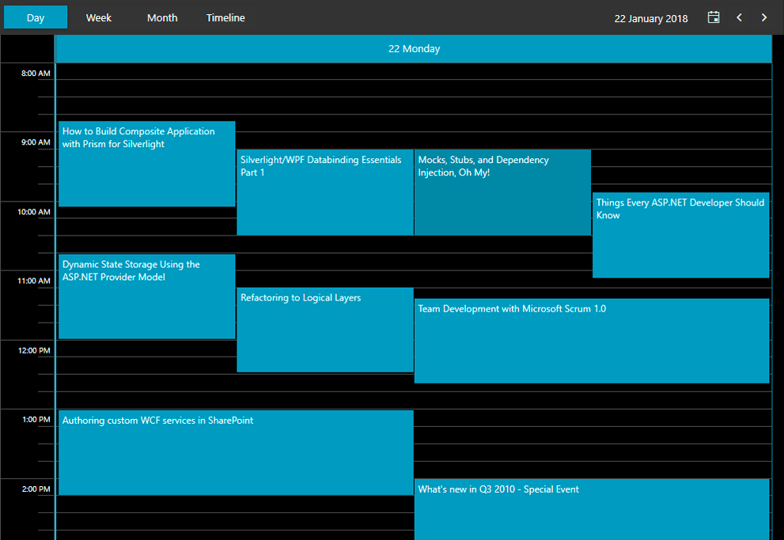Open the calendar date picker icon
Screen dimensions: 784x540
pyautogui.click(x=714, y=17)
